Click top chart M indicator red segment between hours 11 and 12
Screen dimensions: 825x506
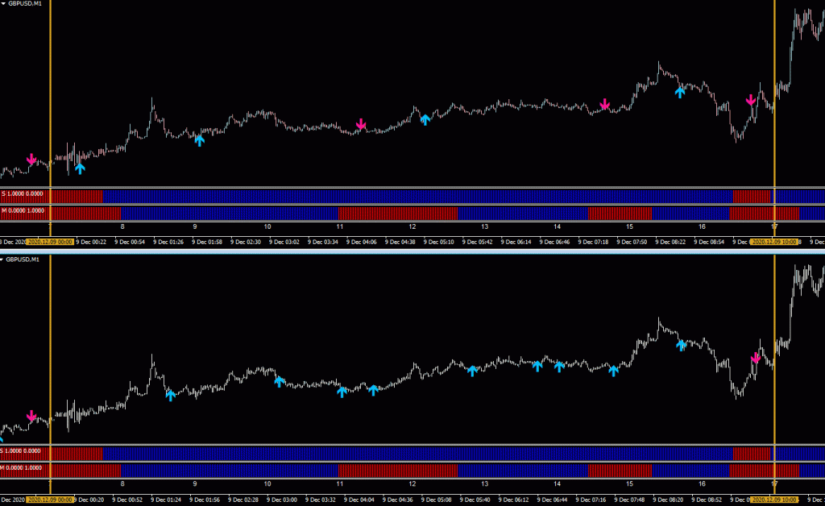point(397,213)
